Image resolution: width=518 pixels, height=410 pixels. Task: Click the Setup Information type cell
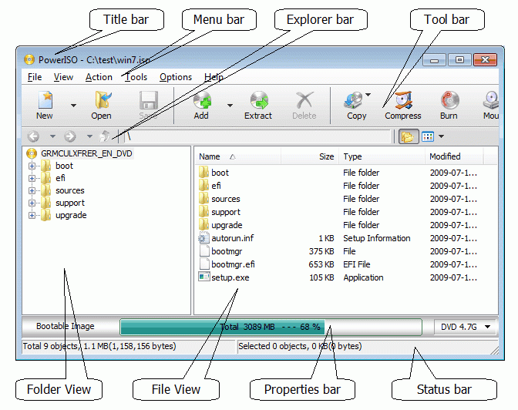coord(377,238)
